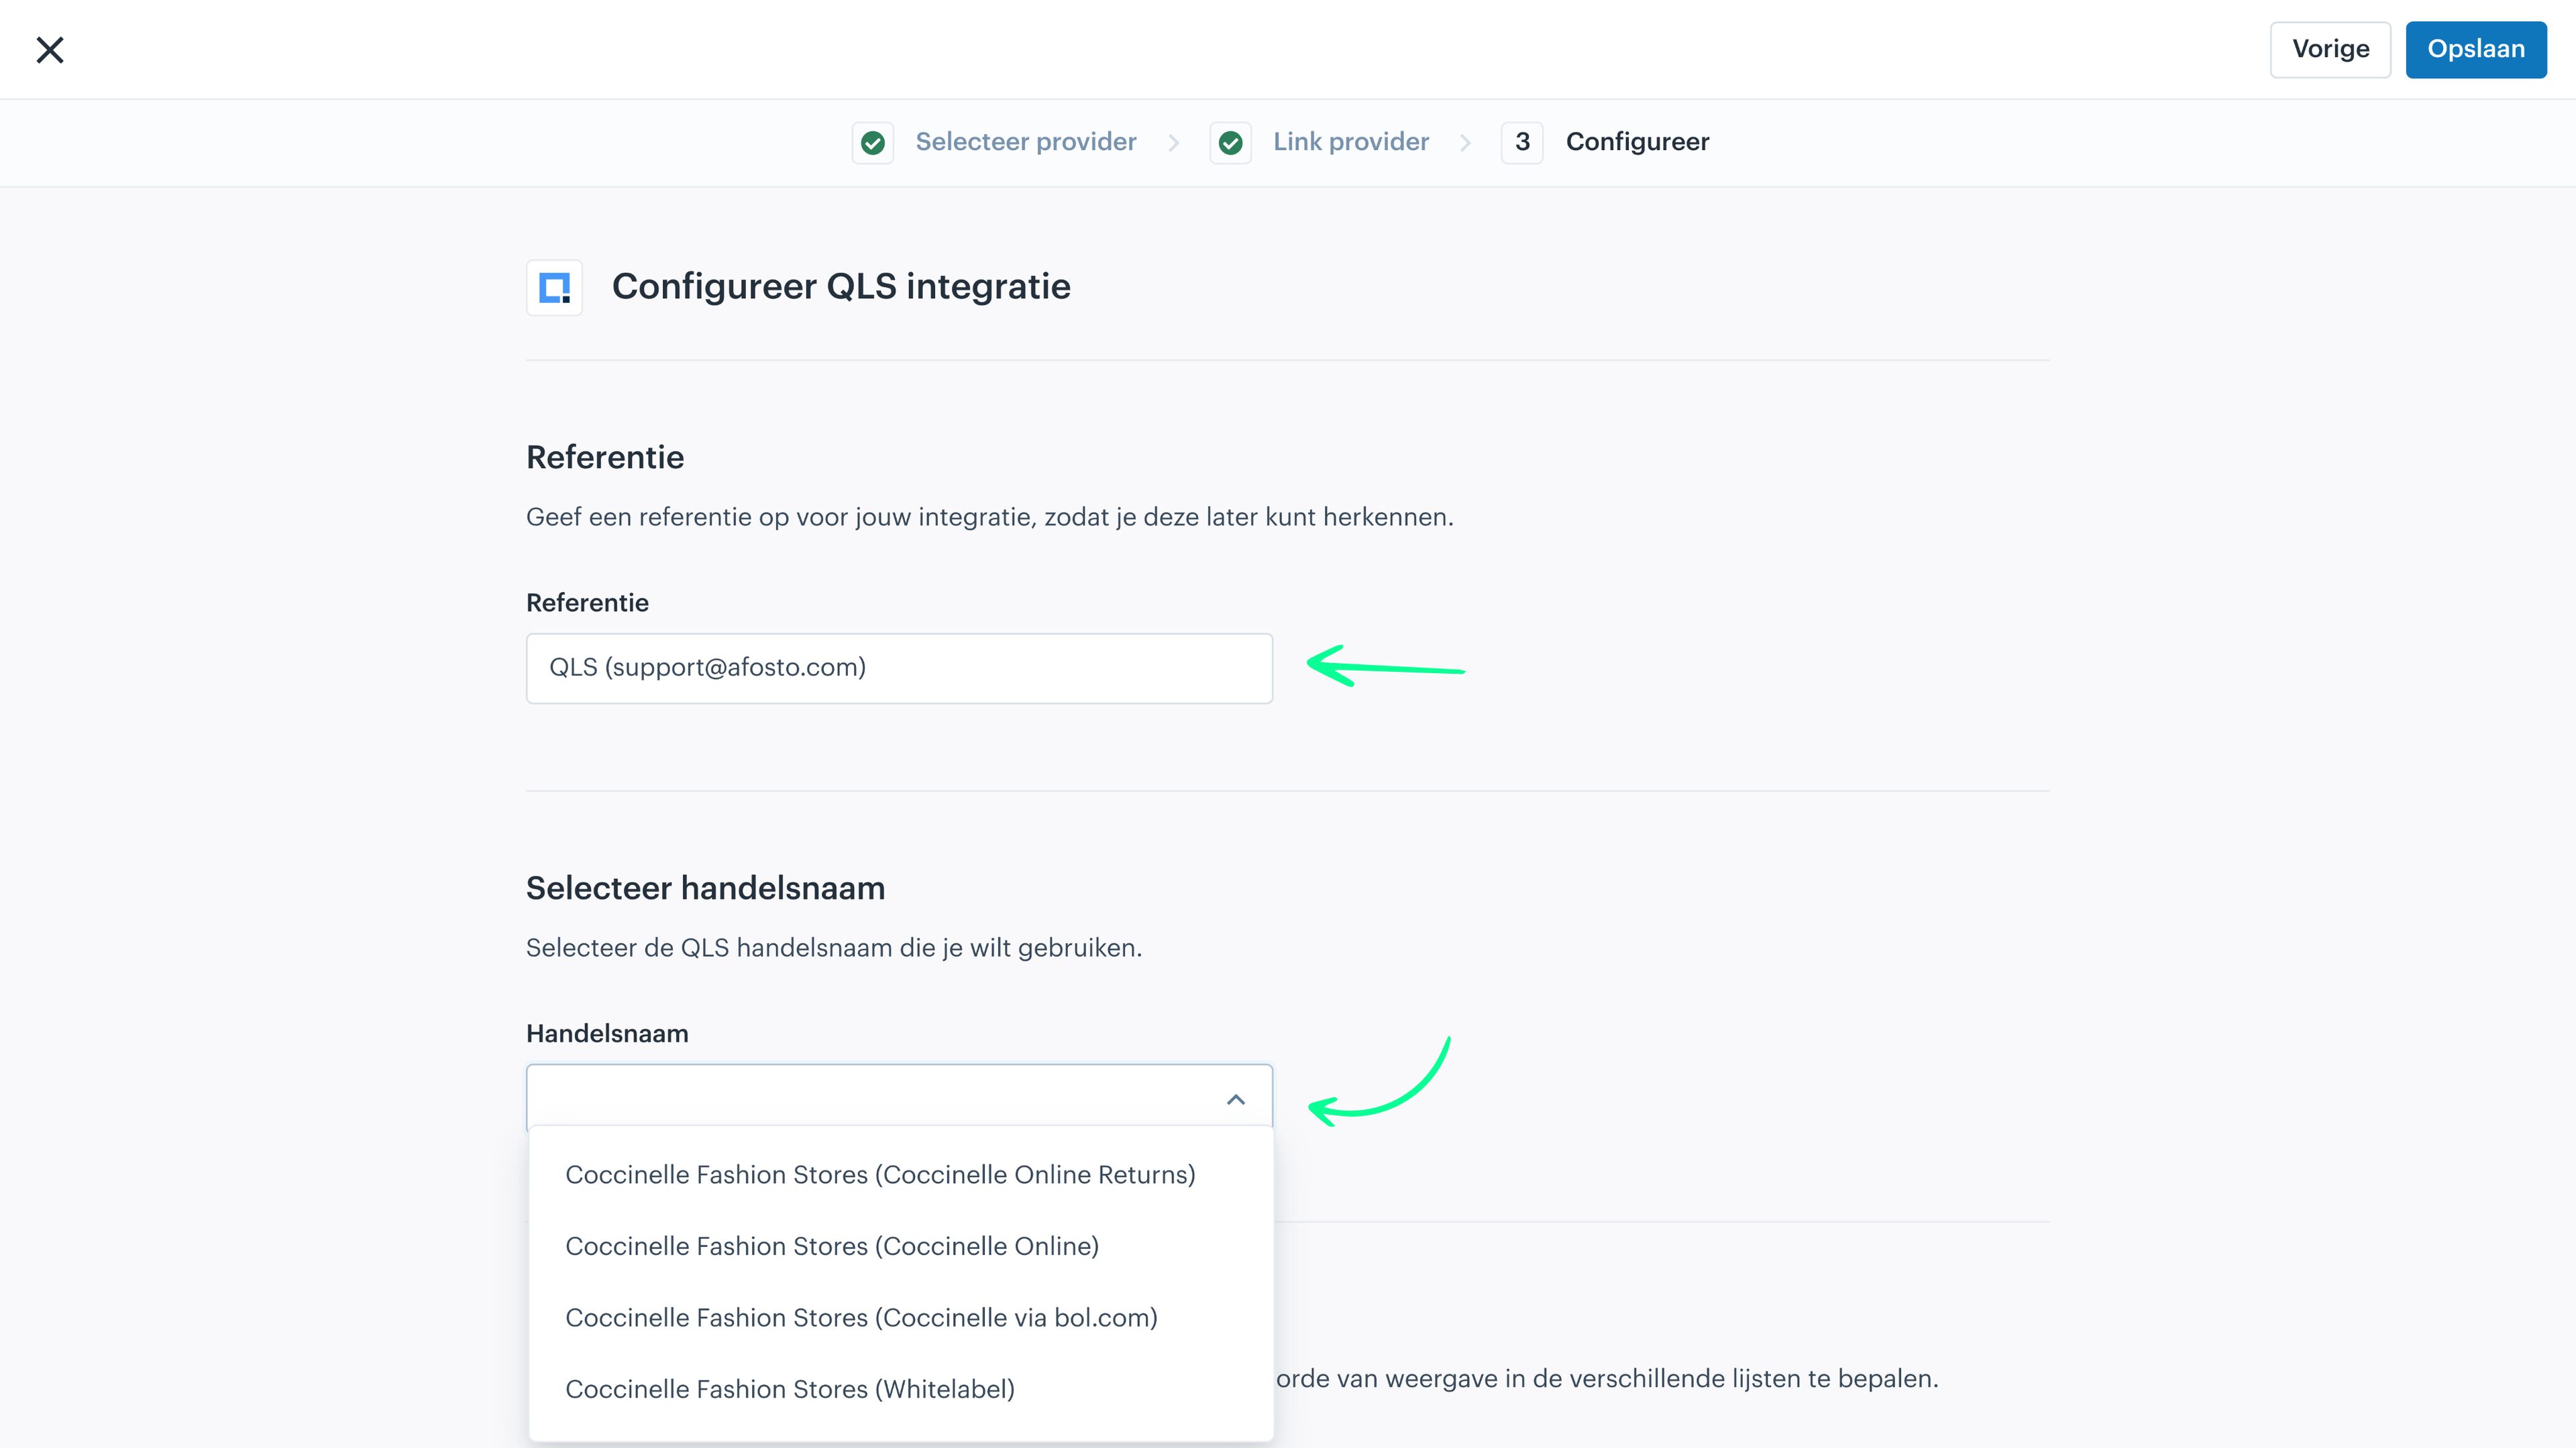Click inside the Handelsnaam combo box
This screenshot has height=1448, width=2576.
(x=899, y=1097)
